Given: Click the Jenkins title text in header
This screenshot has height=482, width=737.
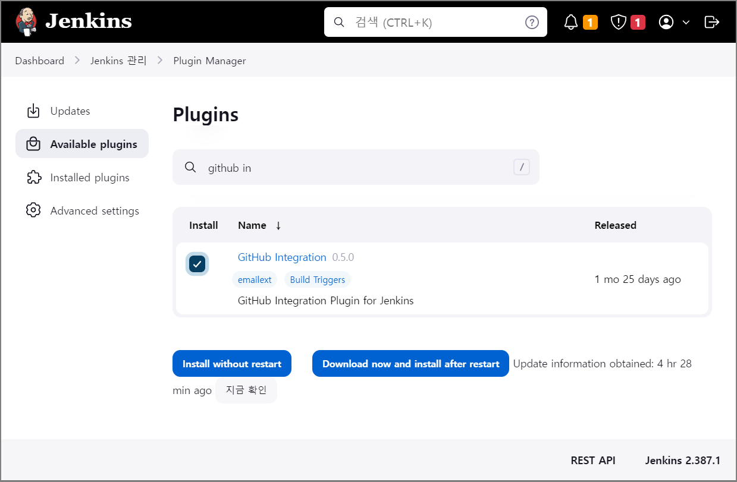Looking at the screenshot, I should point(89,21).
